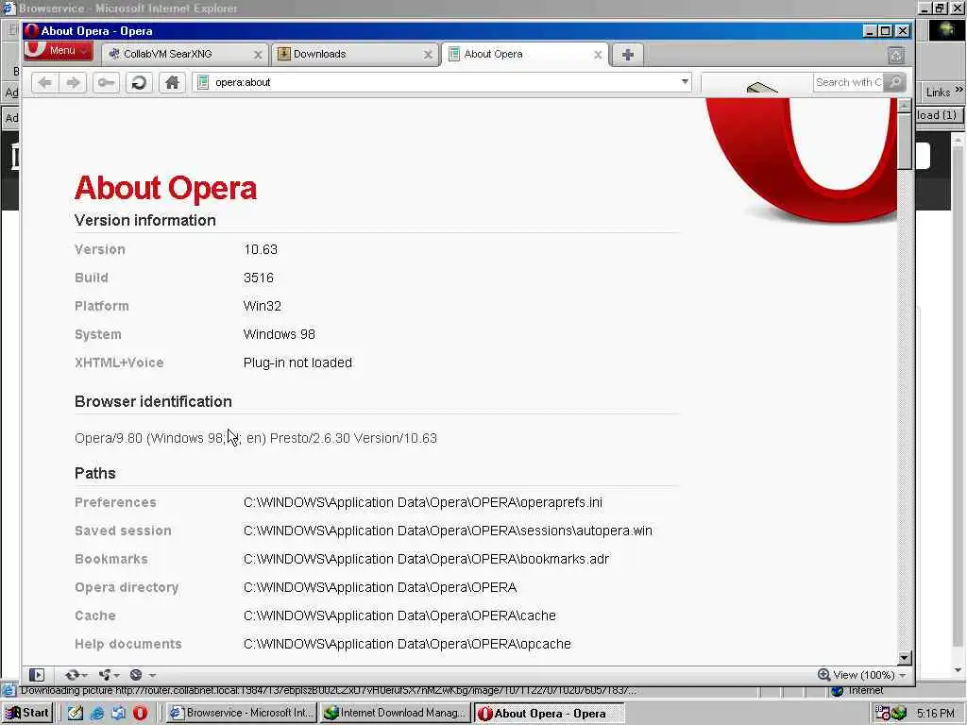This screenshot has height=725, width=967.
Task: Open the red Opera Menu button
Action: (59, 51)
